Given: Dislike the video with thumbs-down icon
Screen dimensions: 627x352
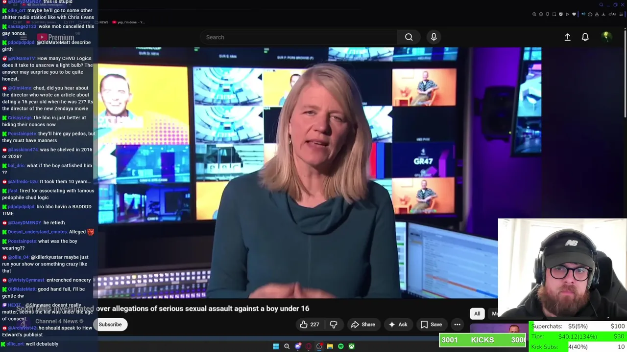Looking at the screenshot, I should point(334,325).
